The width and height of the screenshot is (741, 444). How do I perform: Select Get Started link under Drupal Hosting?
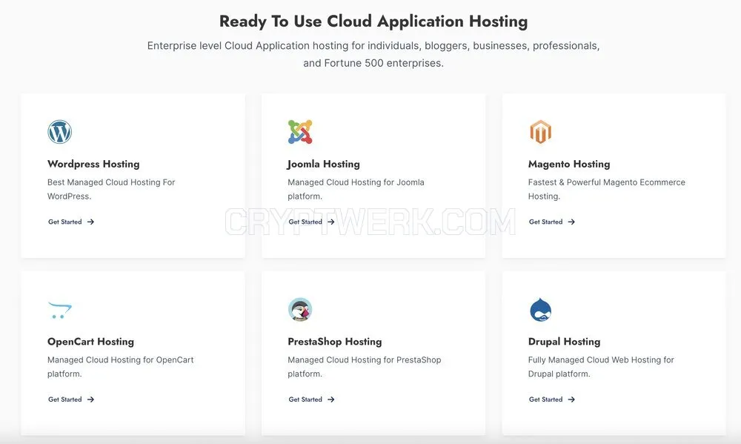pos(552,400)
